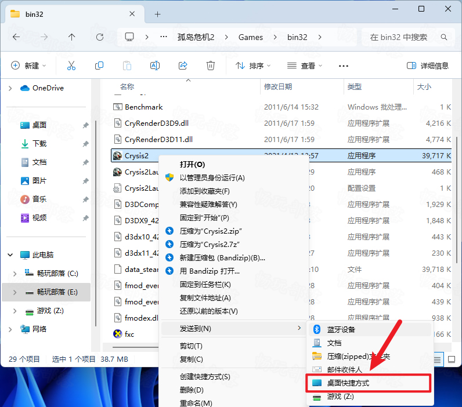Expand the OneDrive tree node

coord(10,88)
